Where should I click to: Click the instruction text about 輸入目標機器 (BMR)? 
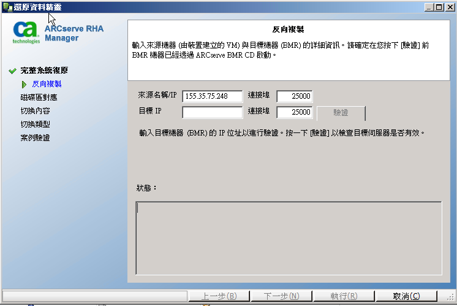coord(282,133)
